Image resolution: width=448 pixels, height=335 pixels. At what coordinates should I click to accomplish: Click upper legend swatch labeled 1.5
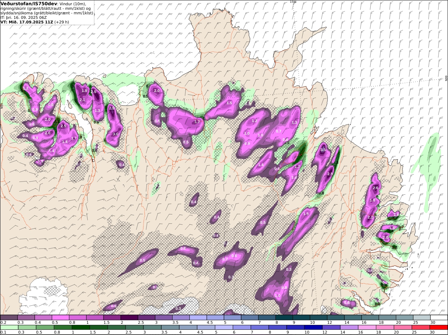[112, 318]
